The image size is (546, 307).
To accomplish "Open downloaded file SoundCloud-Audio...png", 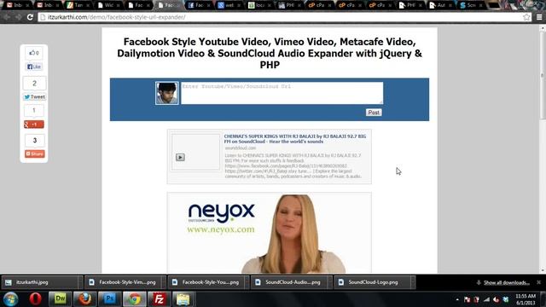I will coord(288,282).
